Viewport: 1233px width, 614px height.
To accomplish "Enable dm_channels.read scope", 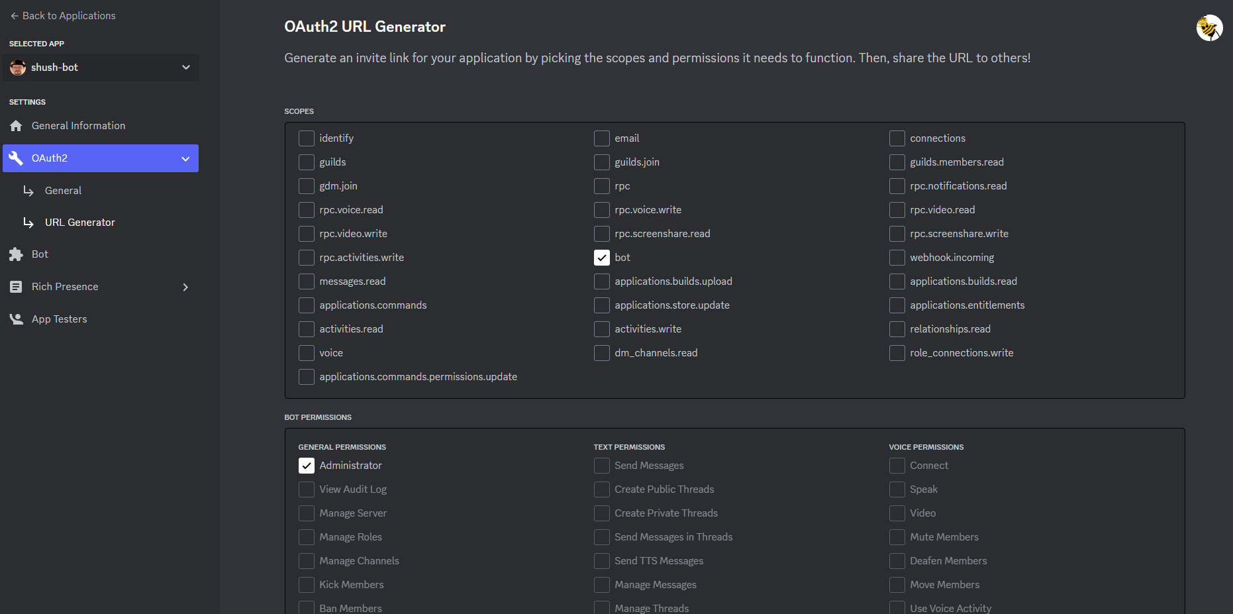I will click(601, 353).
